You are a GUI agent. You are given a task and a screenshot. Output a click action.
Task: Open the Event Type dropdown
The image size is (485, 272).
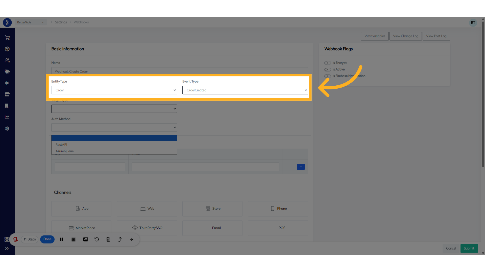point(245,90)
